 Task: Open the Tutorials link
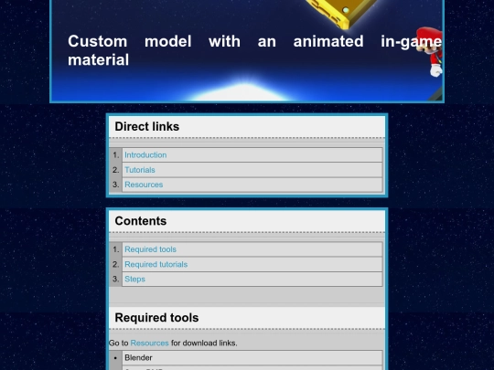(x=140, y=170)
